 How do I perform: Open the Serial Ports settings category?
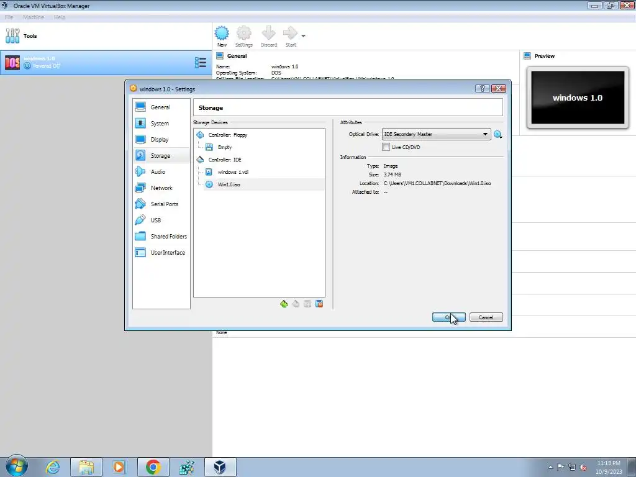161,204
